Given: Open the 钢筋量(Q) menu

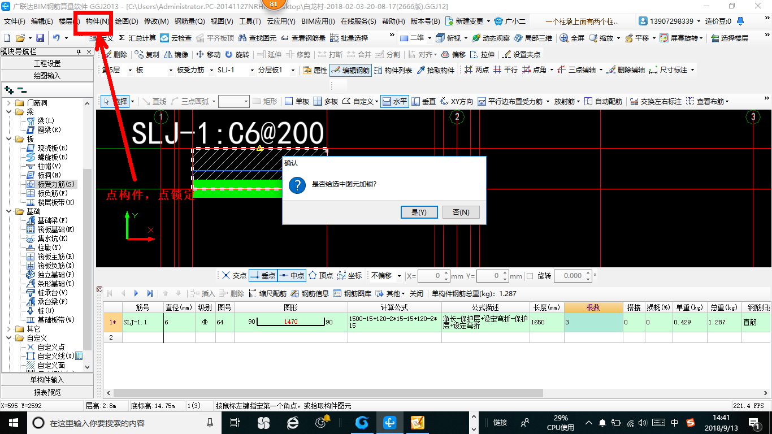Looking at the screenshot, I should [x=190, y=21].
